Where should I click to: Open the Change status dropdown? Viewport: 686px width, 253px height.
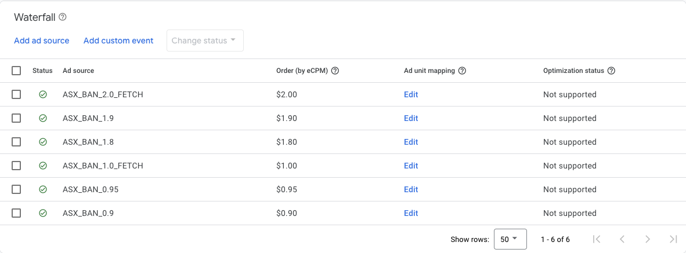(x=205, y=41)
